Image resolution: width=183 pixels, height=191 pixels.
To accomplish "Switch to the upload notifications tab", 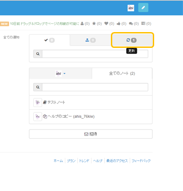I will 91,40.
